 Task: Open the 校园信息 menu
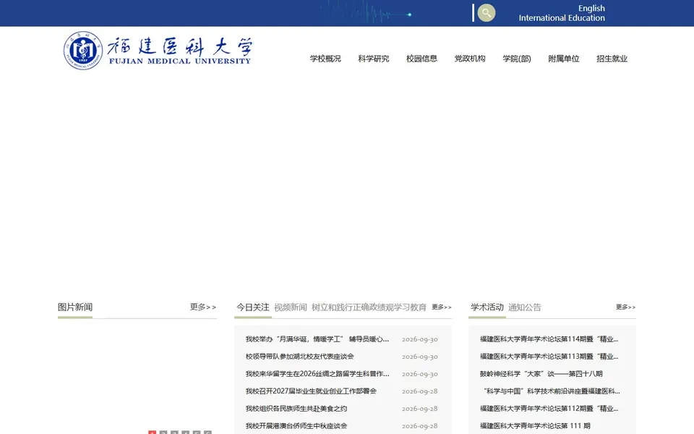coord(421,59)
